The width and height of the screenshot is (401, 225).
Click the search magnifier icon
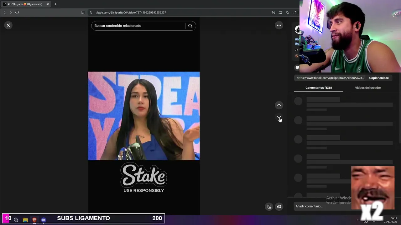pos(190,26)
